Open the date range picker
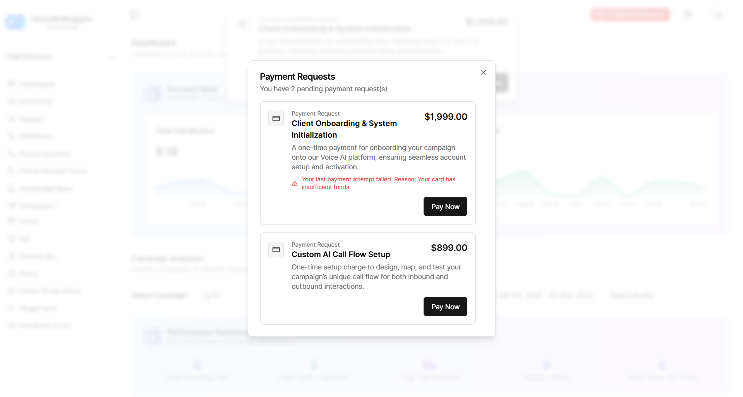This screenshot has width=743, height=397. pos(546,296)
